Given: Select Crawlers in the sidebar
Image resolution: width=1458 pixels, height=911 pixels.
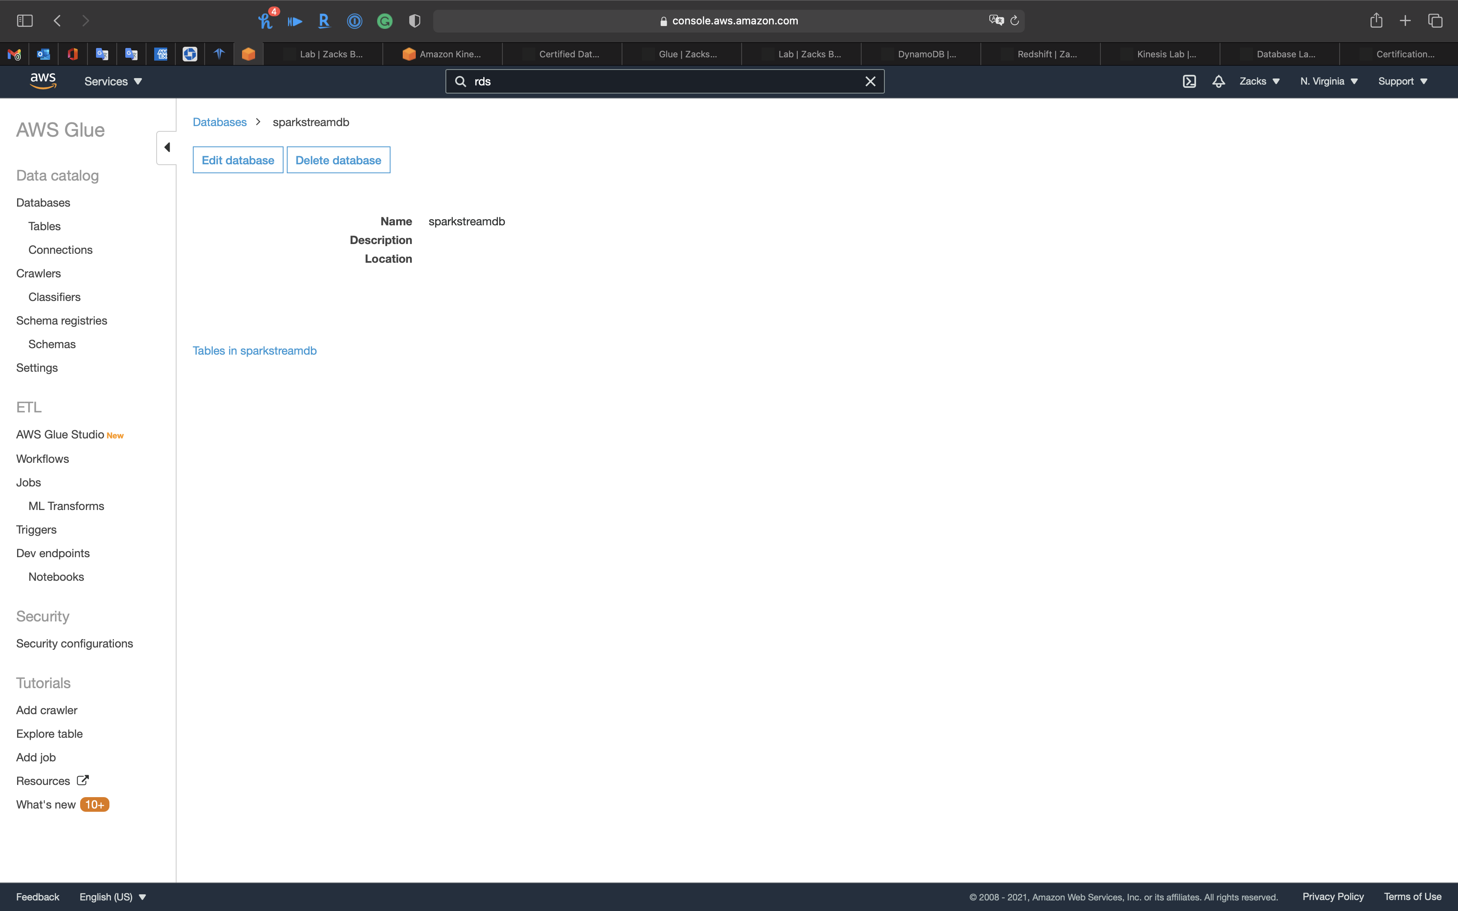Looking at the screenshot, I should coord(39,274).
